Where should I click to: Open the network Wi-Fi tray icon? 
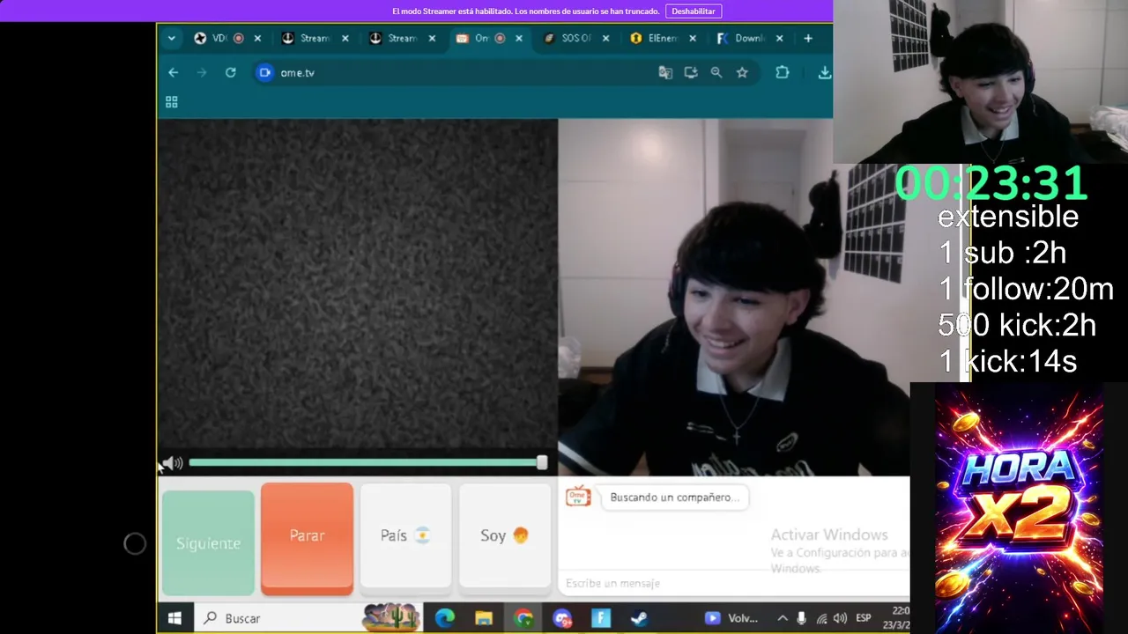[x=821, y=618]
